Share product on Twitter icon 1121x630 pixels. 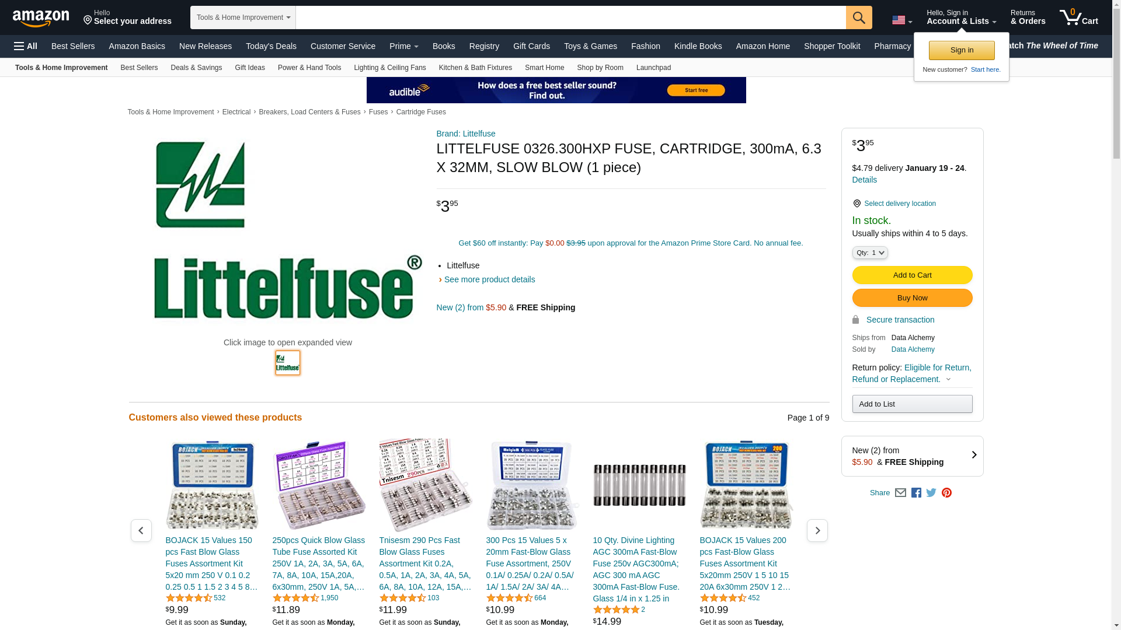pyautogui.click(x=931, y=493)
